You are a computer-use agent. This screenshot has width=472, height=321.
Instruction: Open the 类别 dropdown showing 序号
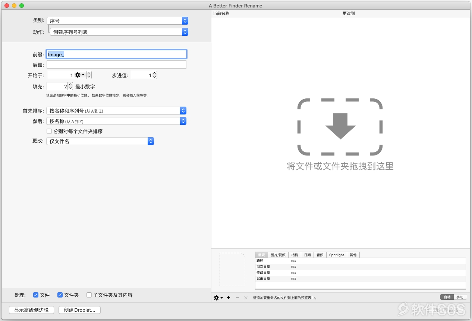click(117, 21)
